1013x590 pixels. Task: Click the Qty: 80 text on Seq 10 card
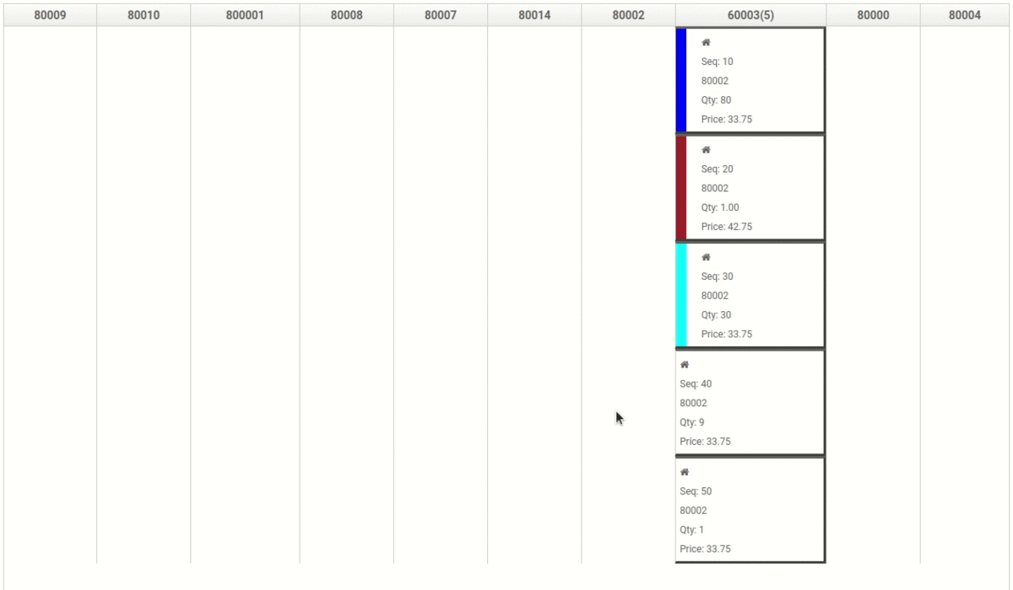coord(716,100)
